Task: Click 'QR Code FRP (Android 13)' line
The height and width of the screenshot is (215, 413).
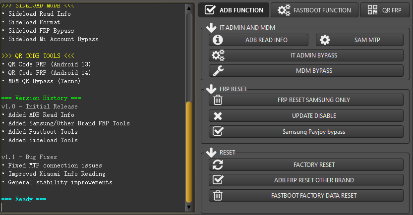Action: click(50, 64)
